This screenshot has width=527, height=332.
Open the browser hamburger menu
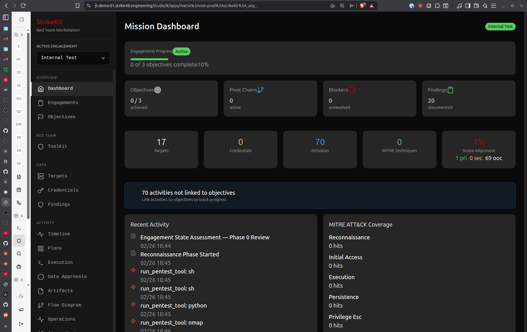click(x=493, y=6)
